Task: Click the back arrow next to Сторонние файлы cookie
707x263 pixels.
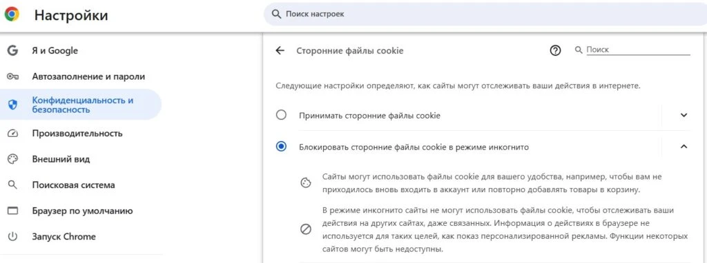Action: [x=280, y=51]
